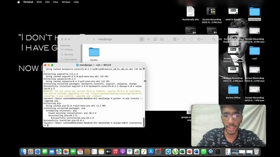
Task: Select thumbnails info document on desktop
Action: point(190,14)
